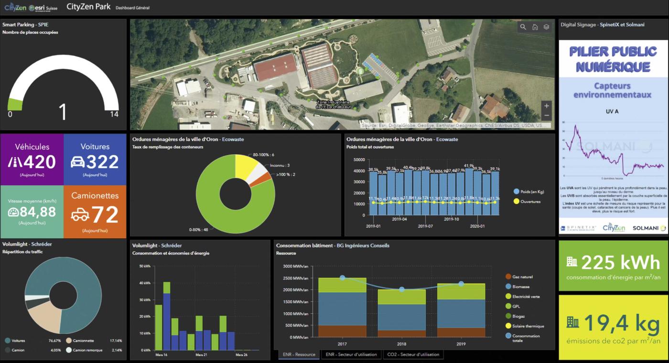Open the map layers list

(x=546, y=27)
